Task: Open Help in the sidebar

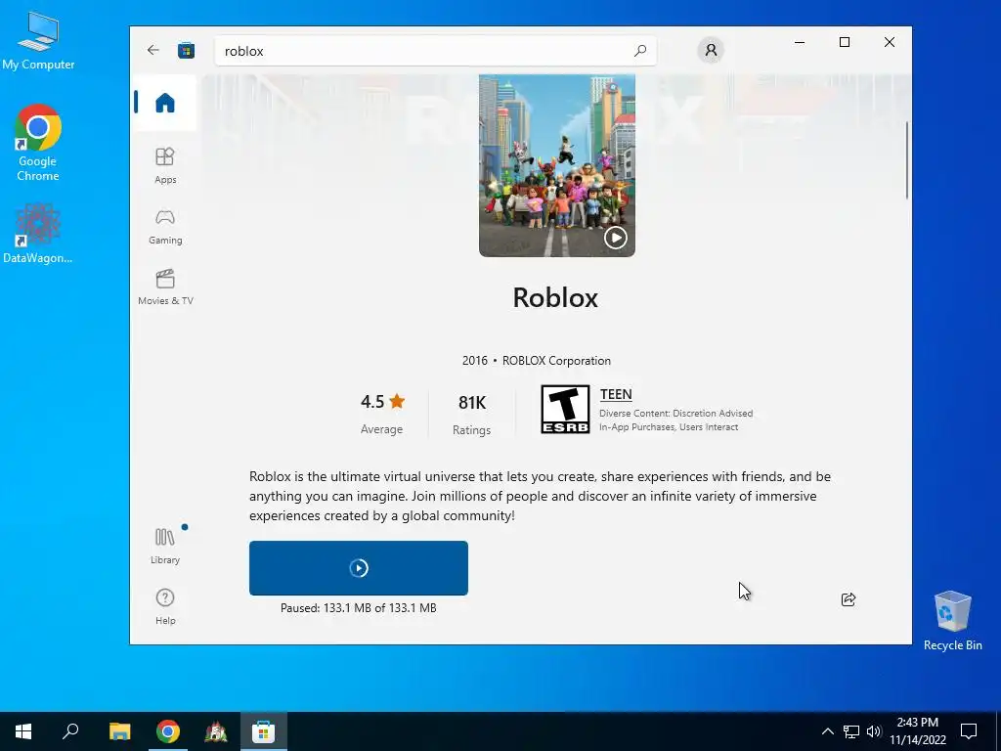Action: 164,606
